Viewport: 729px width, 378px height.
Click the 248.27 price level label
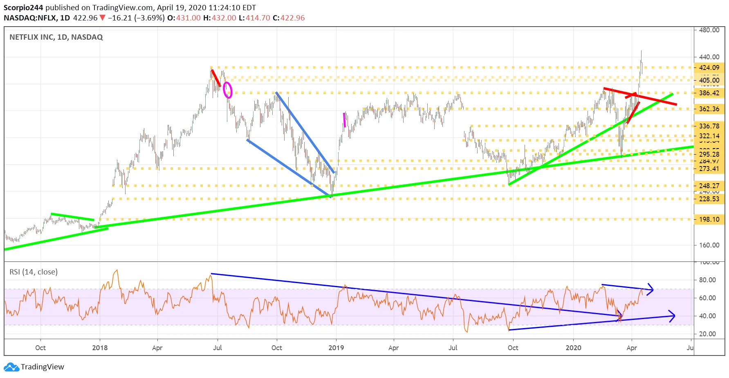[709, 186]
